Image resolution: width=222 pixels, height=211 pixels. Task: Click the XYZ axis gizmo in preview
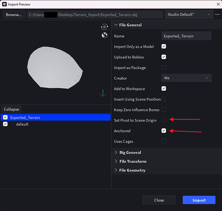pyautogui.click(x=103, y=93)
